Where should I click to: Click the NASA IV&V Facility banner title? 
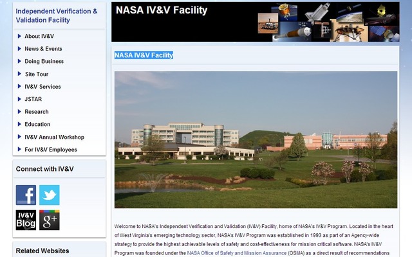tap(162, 10)
